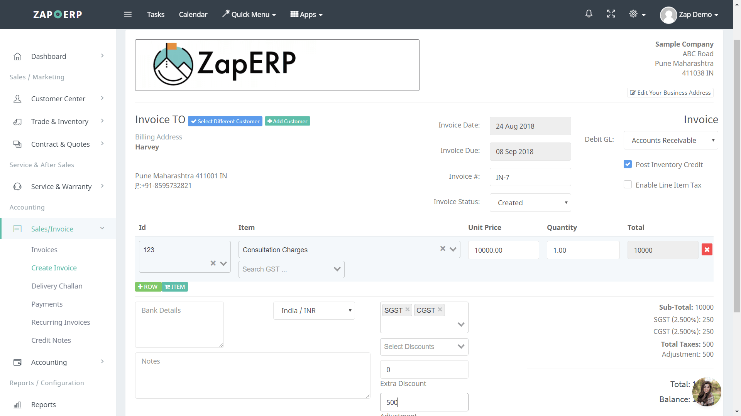Toggle the hamburger sidebar menu icon
Image resolution: width=741 pixels, height=416 pixels.
[128, 14]
